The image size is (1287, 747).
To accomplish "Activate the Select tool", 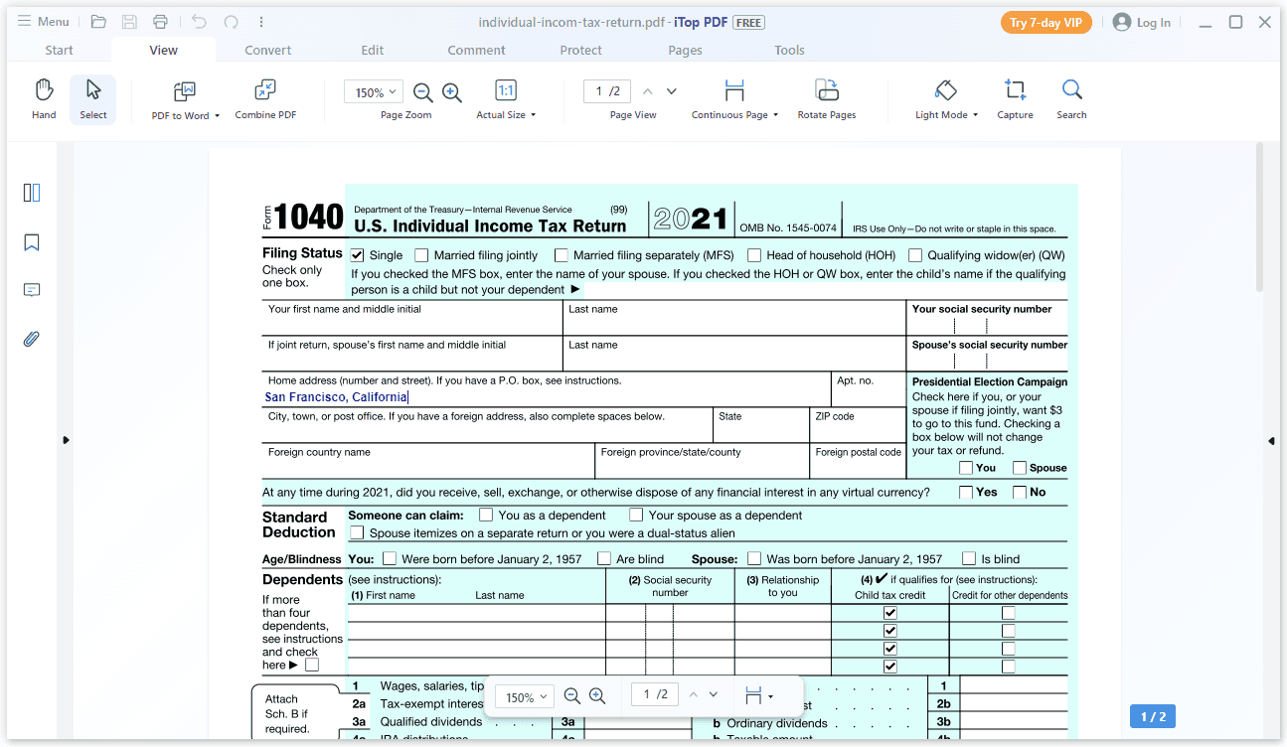I will 92,98.
